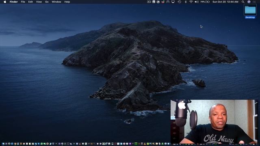Open the Apple menu
The image size is (260, 146).
5,2
